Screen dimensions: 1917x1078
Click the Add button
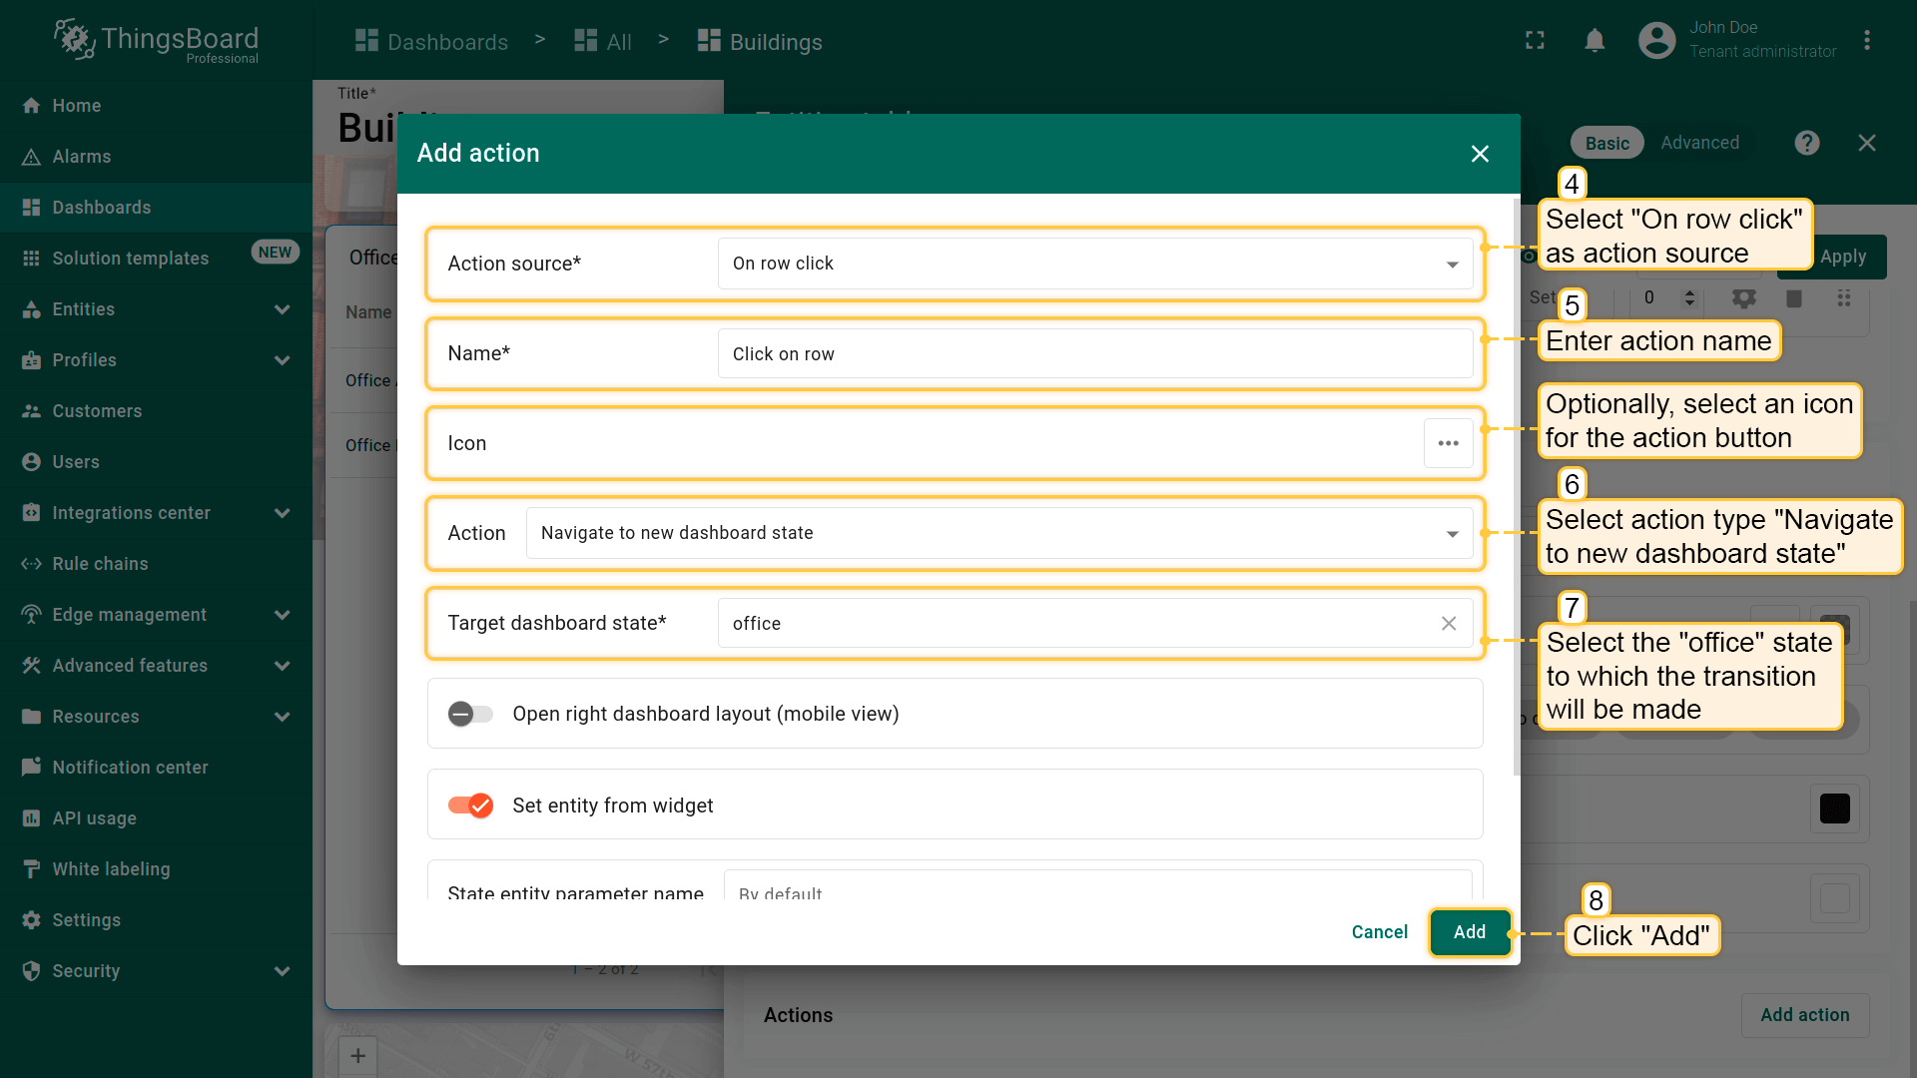(1469, 932)
